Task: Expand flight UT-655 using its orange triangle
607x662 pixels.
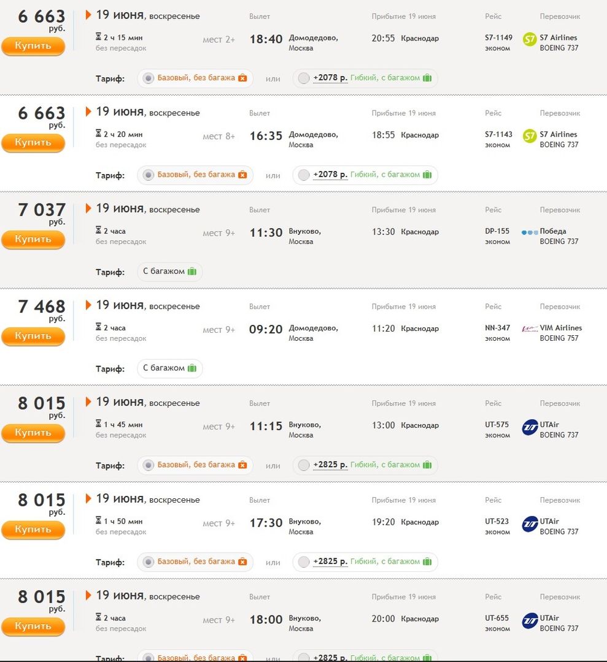Action: tap(88, 595)
